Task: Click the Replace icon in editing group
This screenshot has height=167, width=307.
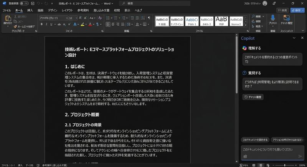Action: tap(253, 21)
